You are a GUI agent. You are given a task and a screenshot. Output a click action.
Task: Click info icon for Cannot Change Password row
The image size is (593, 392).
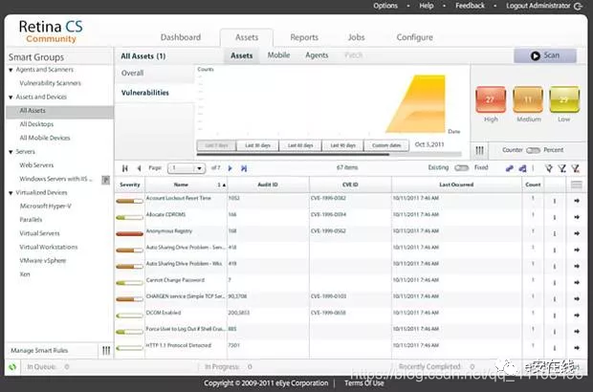click(x=555, y=283)
